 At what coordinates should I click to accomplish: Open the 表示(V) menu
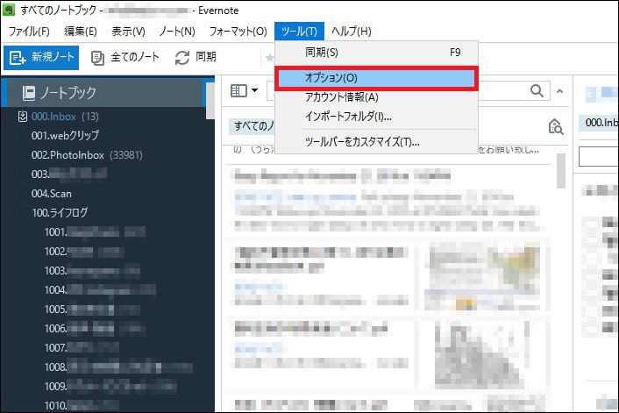click(x=128, y=32)
